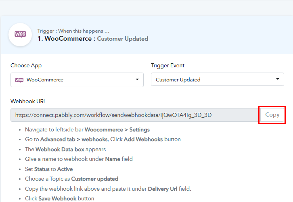293x202 pixels.
Task: Click the Trigger Event label
Action: coord(167,66)
